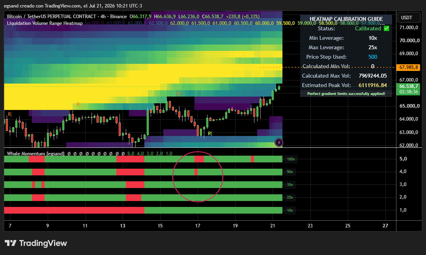Screen dimensions: 426x255
Task: Click the 'Perfect gradient limits successfully applied!' message
Action: (x=346, y=94)
